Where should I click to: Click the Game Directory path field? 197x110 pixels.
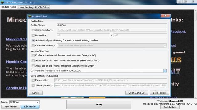[112, 30]
